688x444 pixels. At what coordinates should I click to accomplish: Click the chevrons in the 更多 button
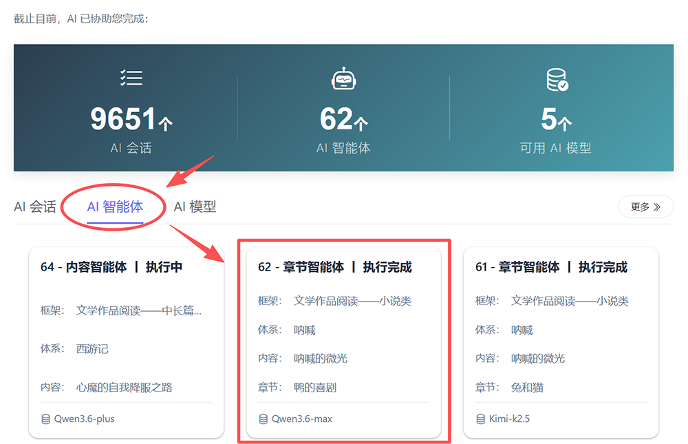(x=657, y=207)
